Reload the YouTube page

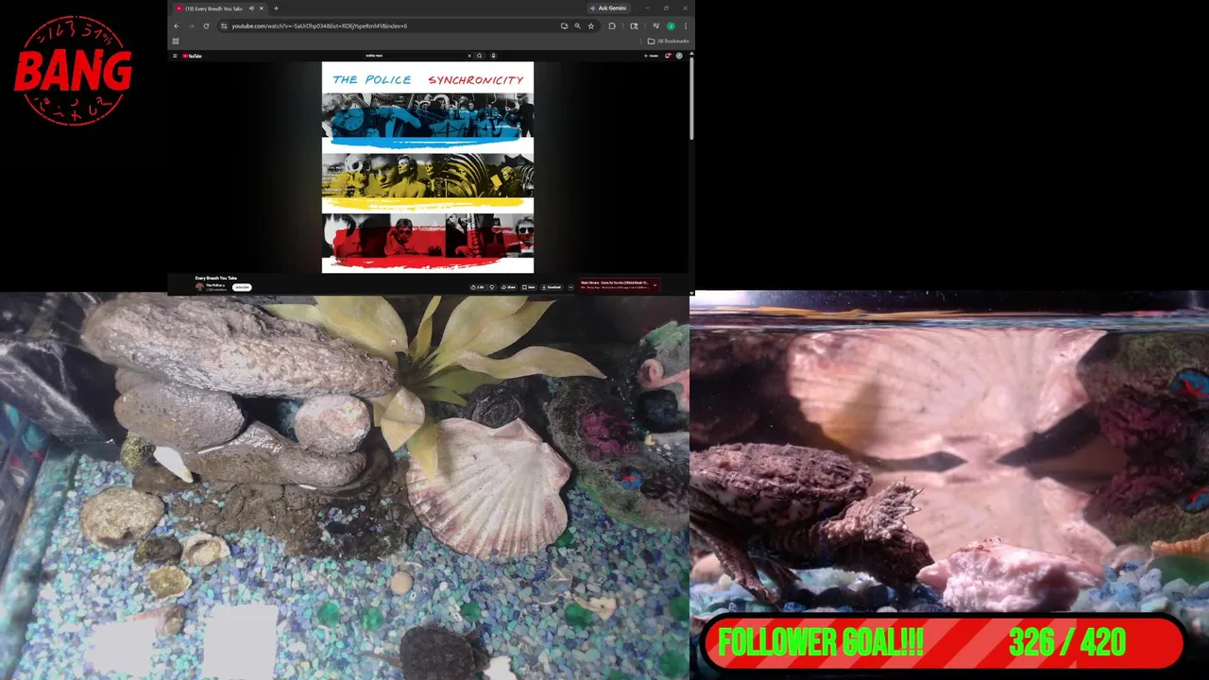206,26
